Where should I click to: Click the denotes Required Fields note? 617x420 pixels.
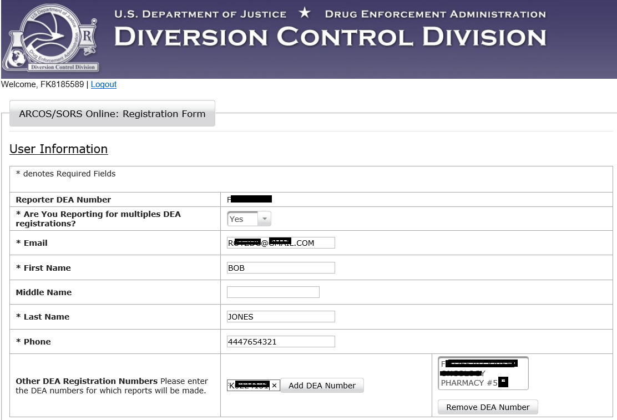[65, 174]
